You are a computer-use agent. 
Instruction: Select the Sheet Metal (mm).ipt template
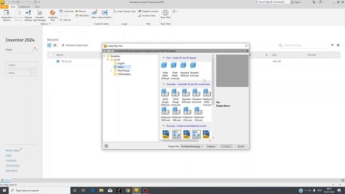175,71
